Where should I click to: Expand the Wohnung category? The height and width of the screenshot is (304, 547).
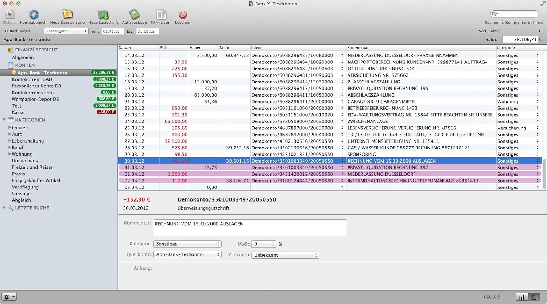[10, 154]
